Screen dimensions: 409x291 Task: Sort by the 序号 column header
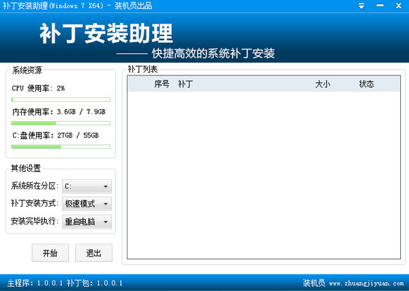pos(161,84)
